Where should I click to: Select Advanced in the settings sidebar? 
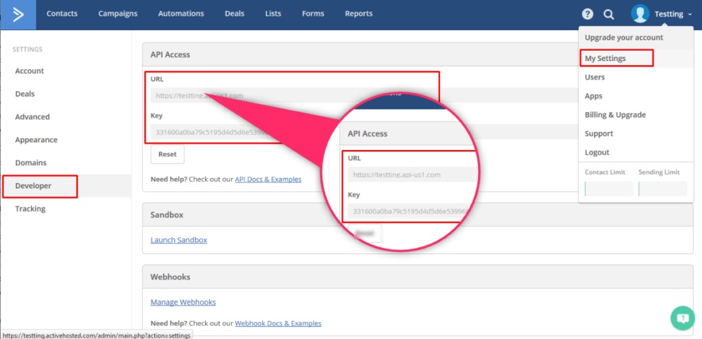[x=32, y=116]
